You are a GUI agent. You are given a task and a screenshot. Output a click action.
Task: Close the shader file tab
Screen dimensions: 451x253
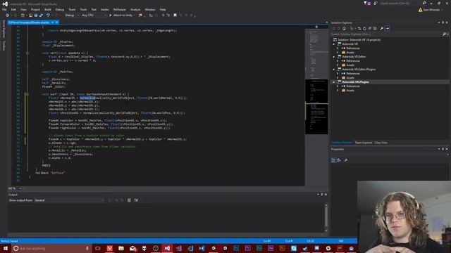[57, 22]
